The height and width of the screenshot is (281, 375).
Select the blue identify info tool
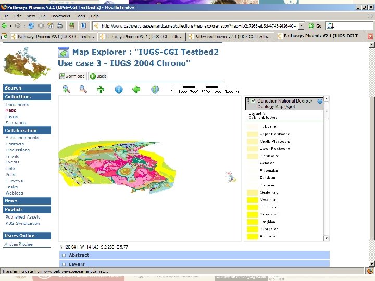[x=119, y=90]
